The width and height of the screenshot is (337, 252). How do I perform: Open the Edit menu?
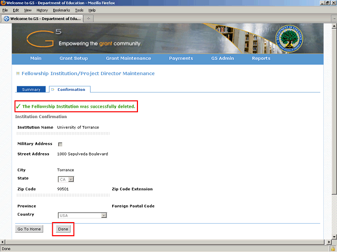(x=16, y=10)
